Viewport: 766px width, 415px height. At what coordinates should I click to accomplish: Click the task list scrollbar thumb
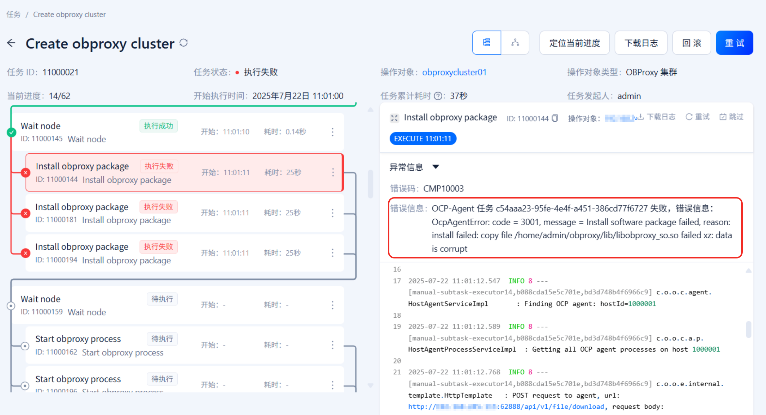[370, 184]
